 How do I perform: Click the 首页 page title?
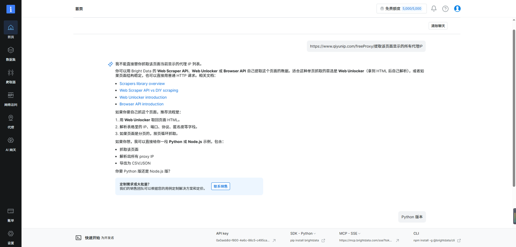coord(79,9)
